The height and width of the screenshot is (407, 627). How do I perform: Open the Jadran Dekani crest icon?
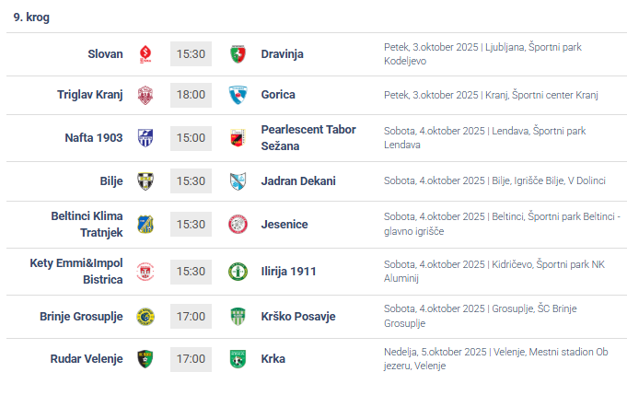click(238, 180)
